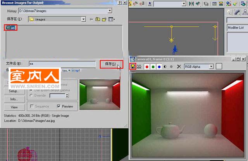Click the Mirror tool icon in toolbar

point(191,3)
